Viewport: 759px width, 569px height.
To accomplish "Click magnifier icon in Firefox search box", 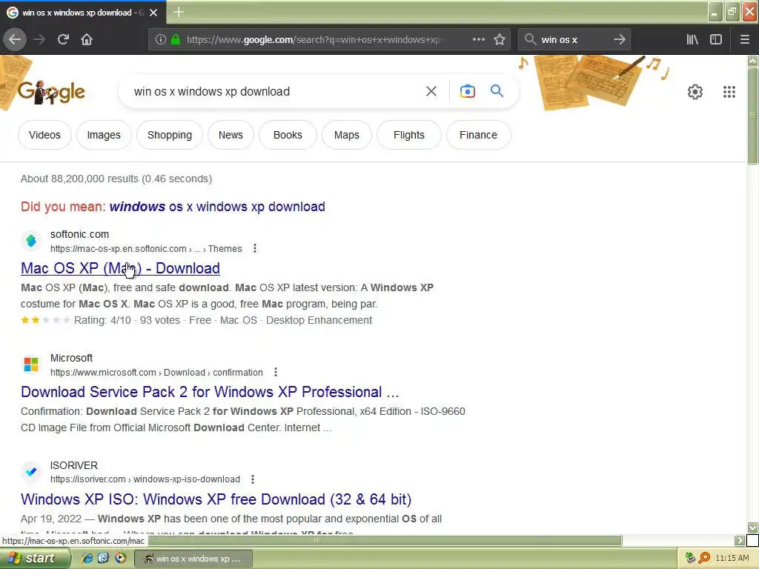I will pyautogui.click(x=531, y=40).
